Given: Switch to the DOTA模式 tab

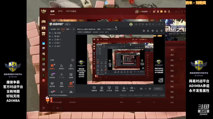Looking at the screenshot, I should coord(71,11).
